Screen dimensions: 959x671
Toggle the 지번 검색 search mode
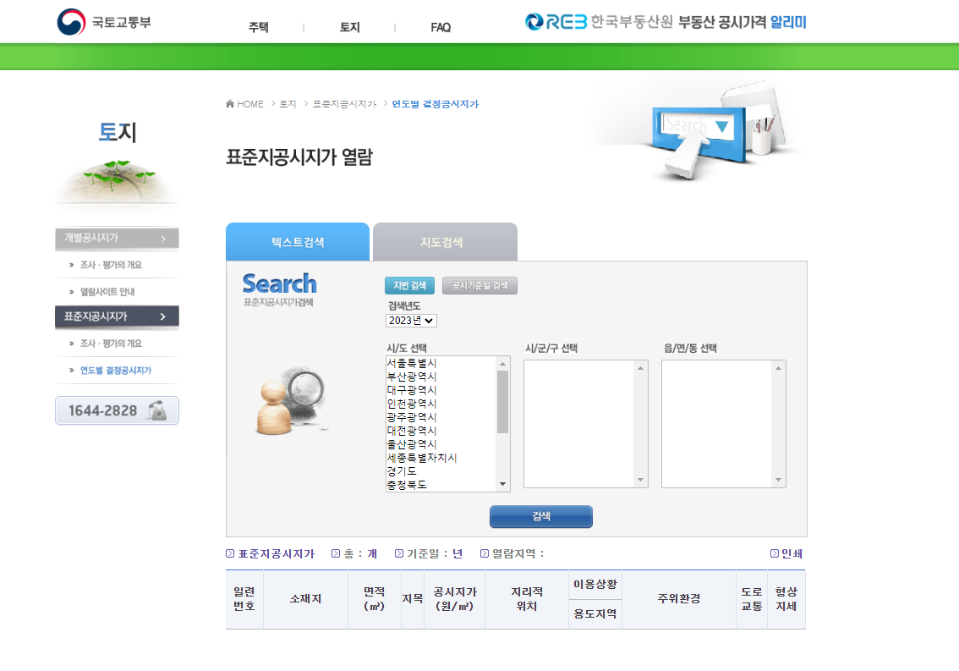click(x=409, y=285)
